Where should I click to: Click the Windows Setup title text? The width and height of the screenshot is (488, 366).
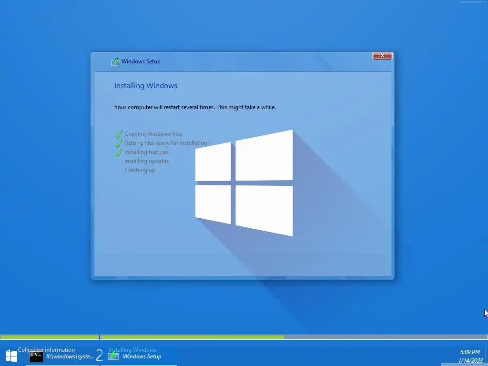141,61
